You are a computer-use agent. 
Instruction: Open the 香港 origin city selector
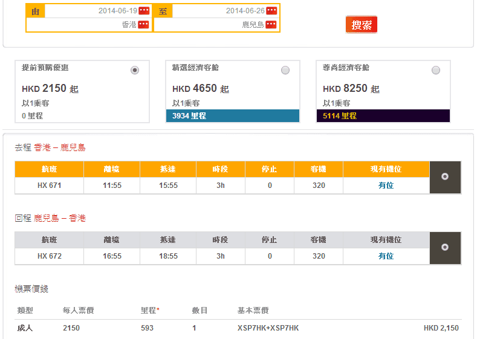pos(91,25)
